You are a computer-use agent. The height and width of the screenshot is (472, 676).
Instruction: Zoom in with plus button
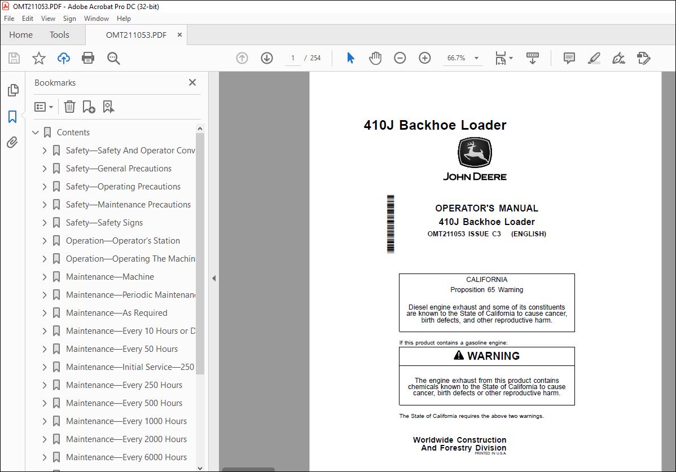(425, 58)
